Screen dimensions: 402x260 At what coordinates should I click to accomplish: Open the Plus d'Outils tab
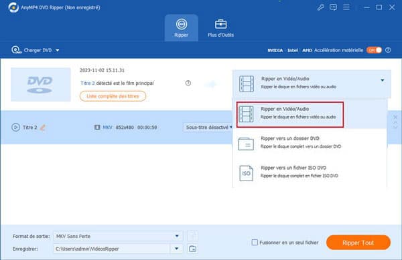[220, 28]
